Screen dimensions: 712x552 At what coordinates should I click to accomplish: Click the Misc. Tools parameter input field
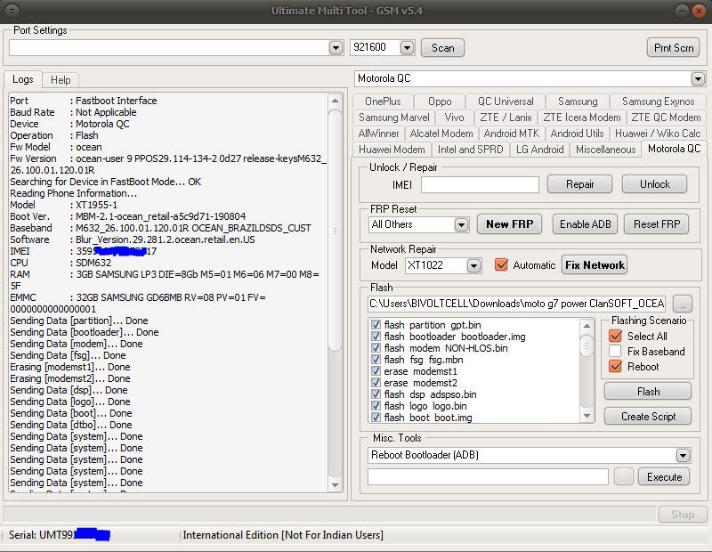(x=488, y=477)
